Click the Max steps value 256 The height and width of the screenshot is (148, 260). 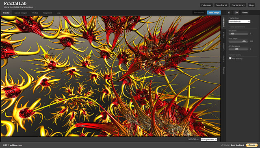pos(251,41)
